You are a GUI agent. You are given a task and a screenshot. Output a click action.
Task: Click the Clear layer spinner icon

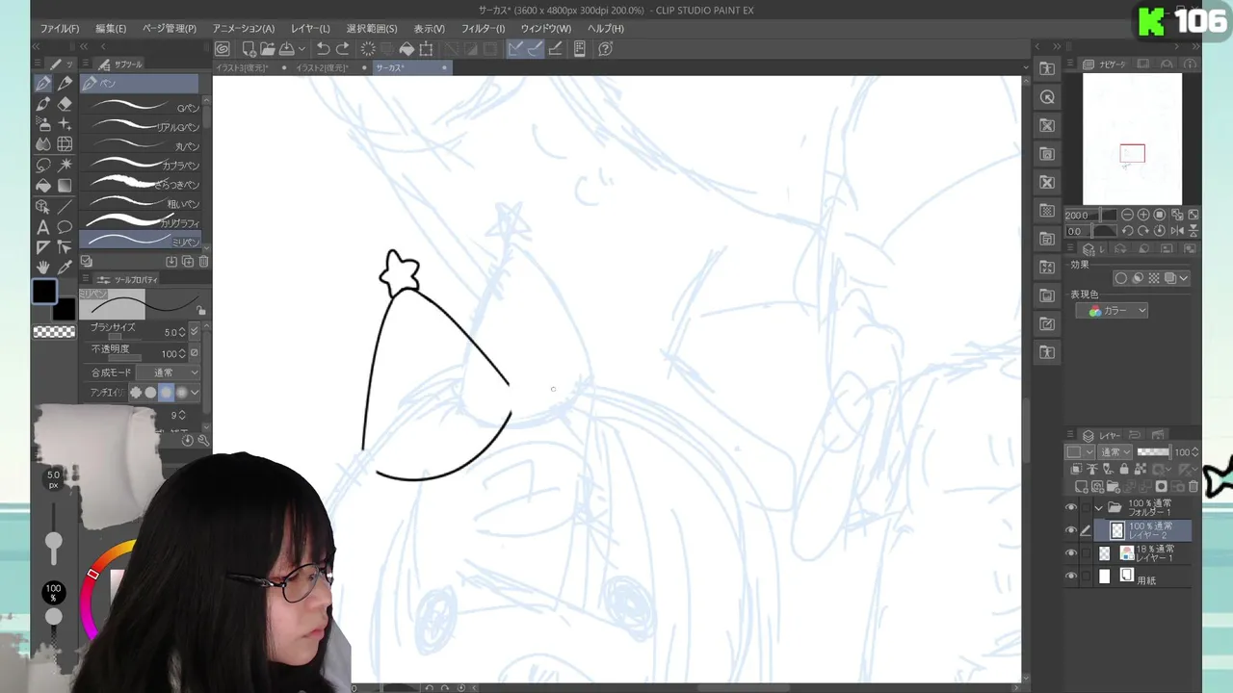(x=368, y=48)
